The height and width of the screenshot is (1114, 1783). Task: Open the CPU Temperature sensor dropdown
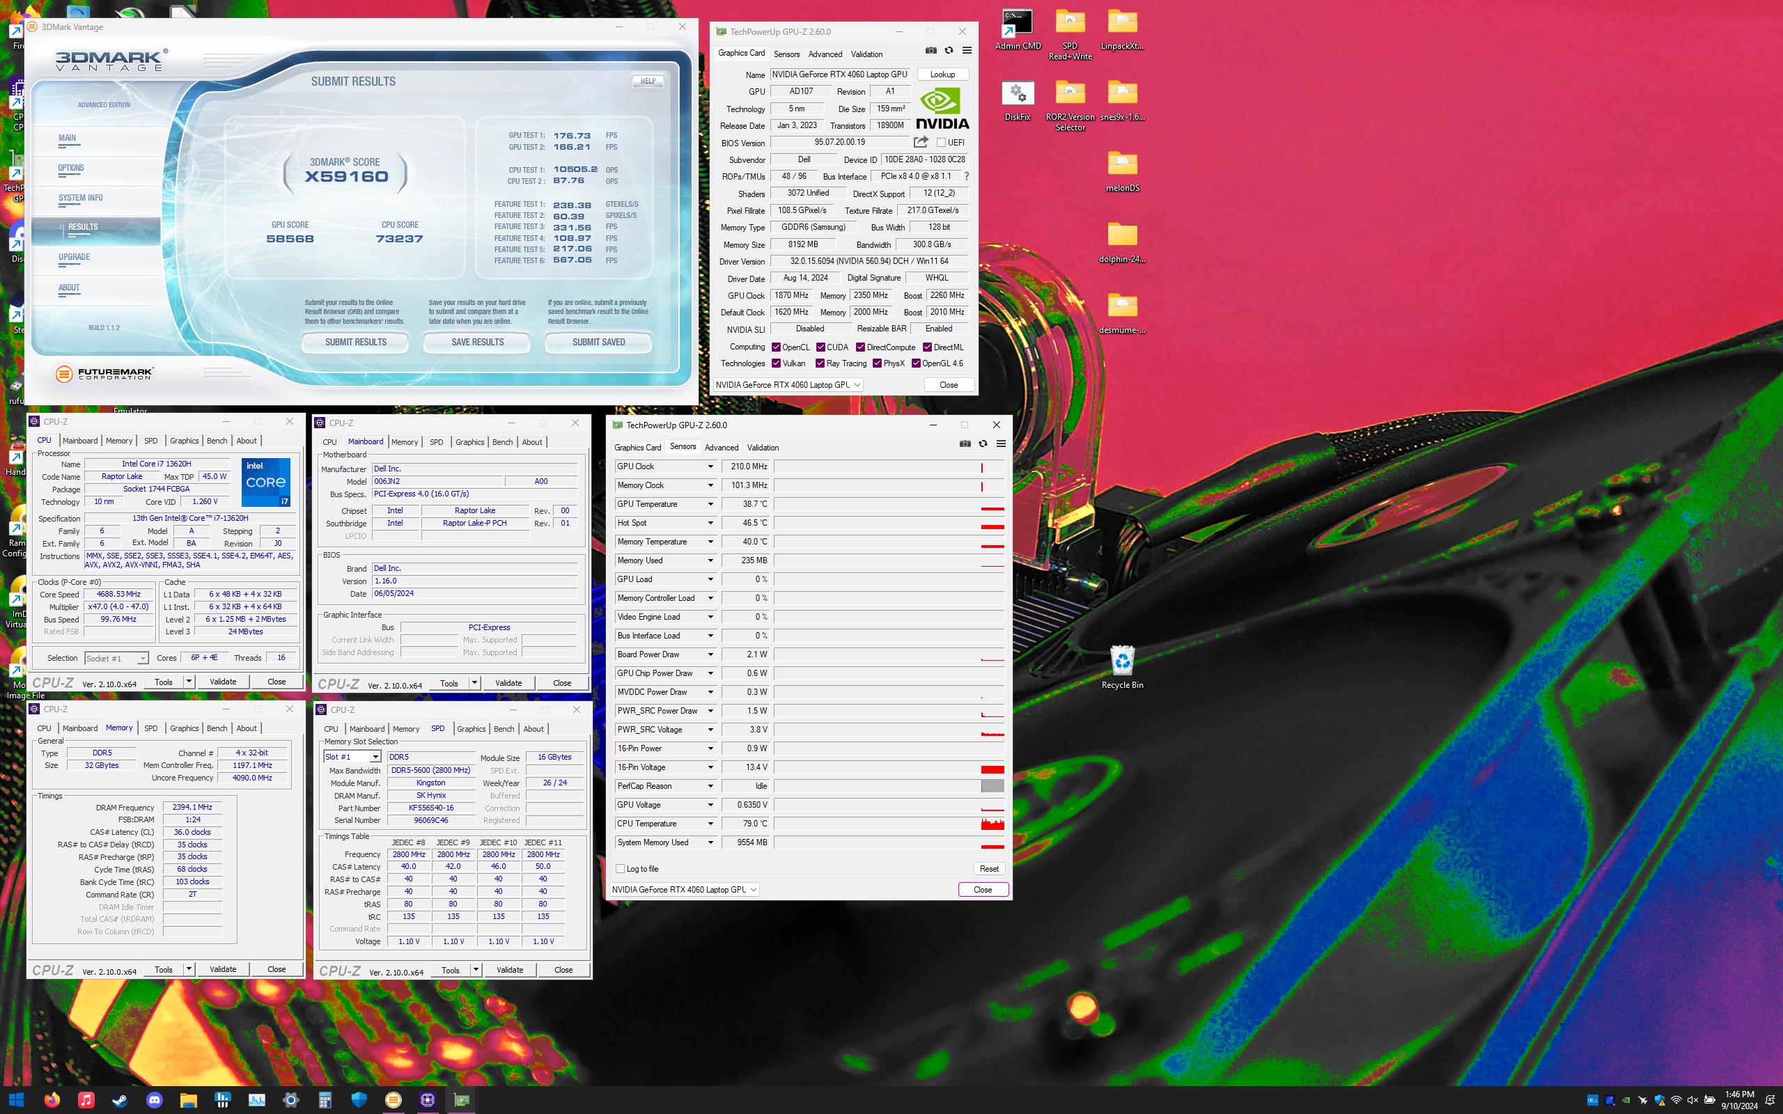(710, 824)
